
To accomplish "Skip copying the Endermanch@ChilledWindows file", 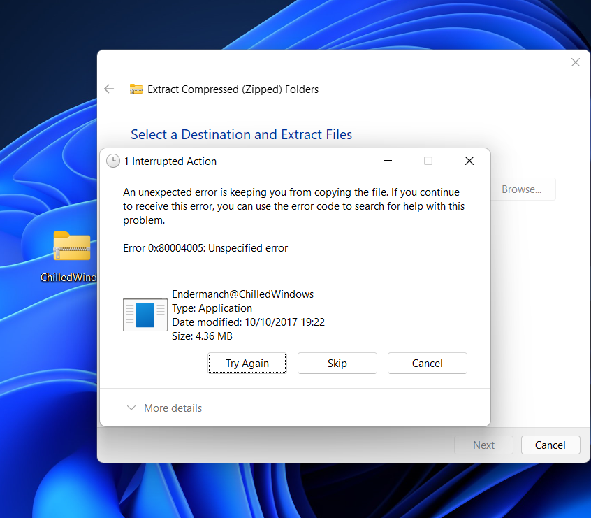I will click(x=337, y=363).
